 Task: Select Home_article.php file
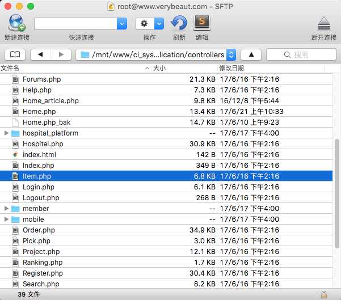click(50, 100)
